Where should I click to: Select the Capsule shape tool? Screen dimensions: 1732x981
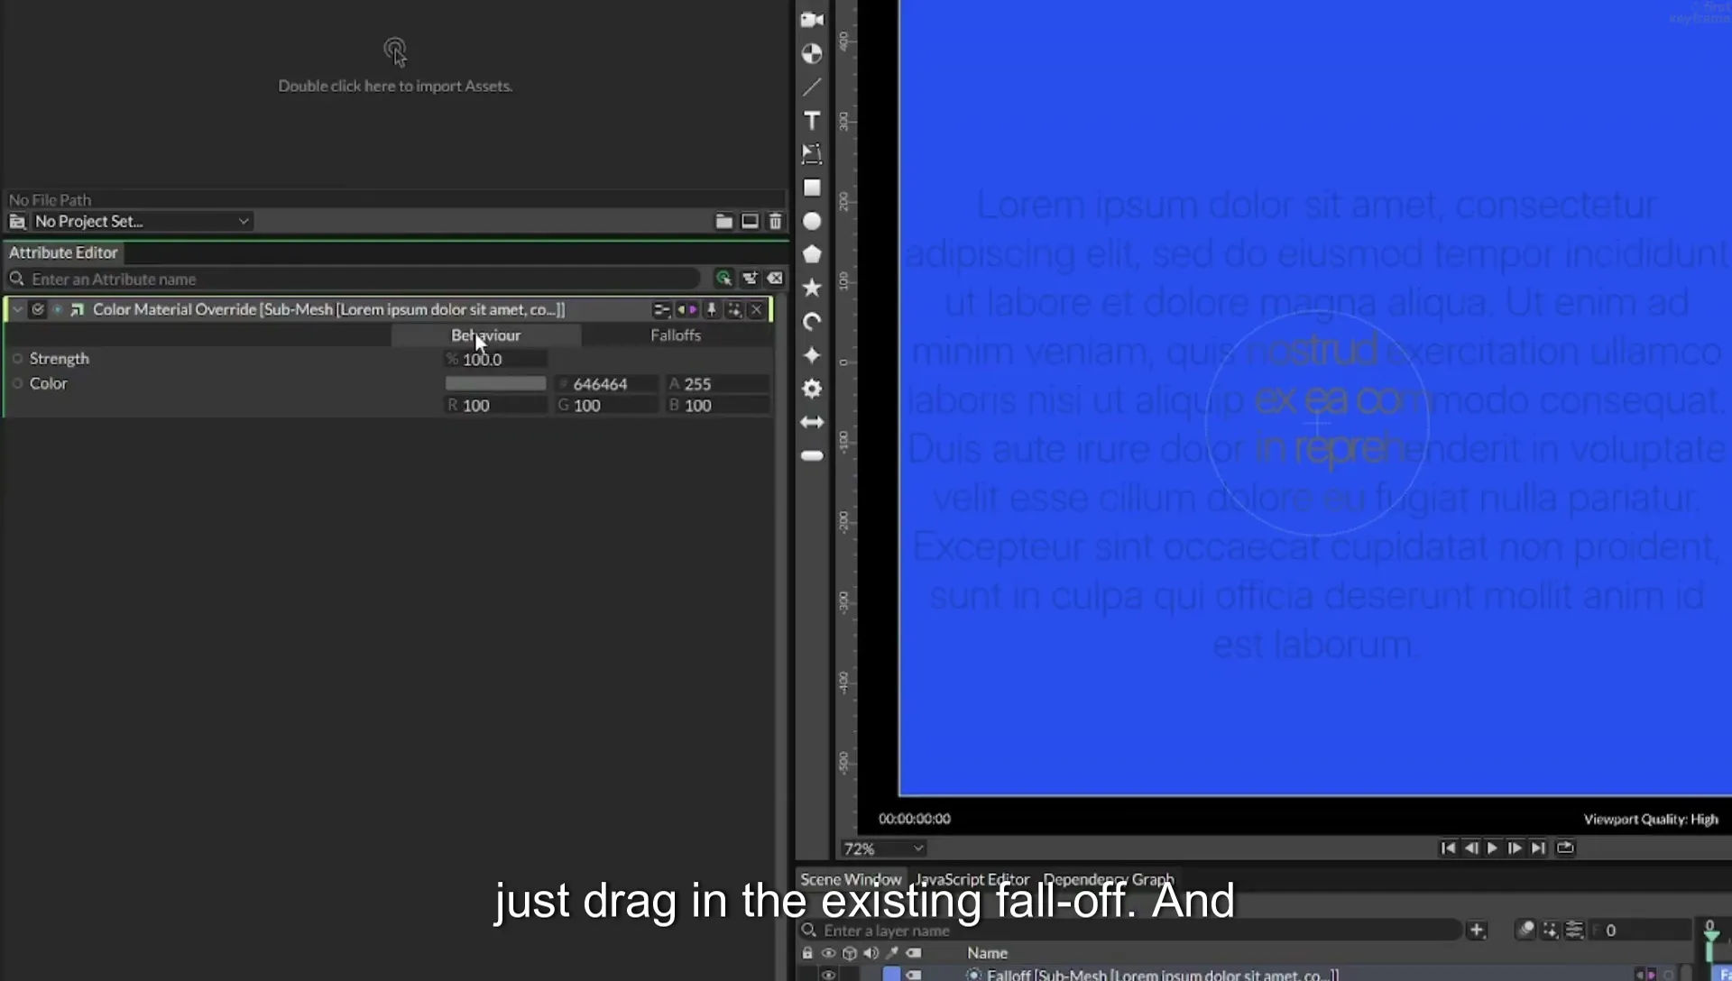812,456
